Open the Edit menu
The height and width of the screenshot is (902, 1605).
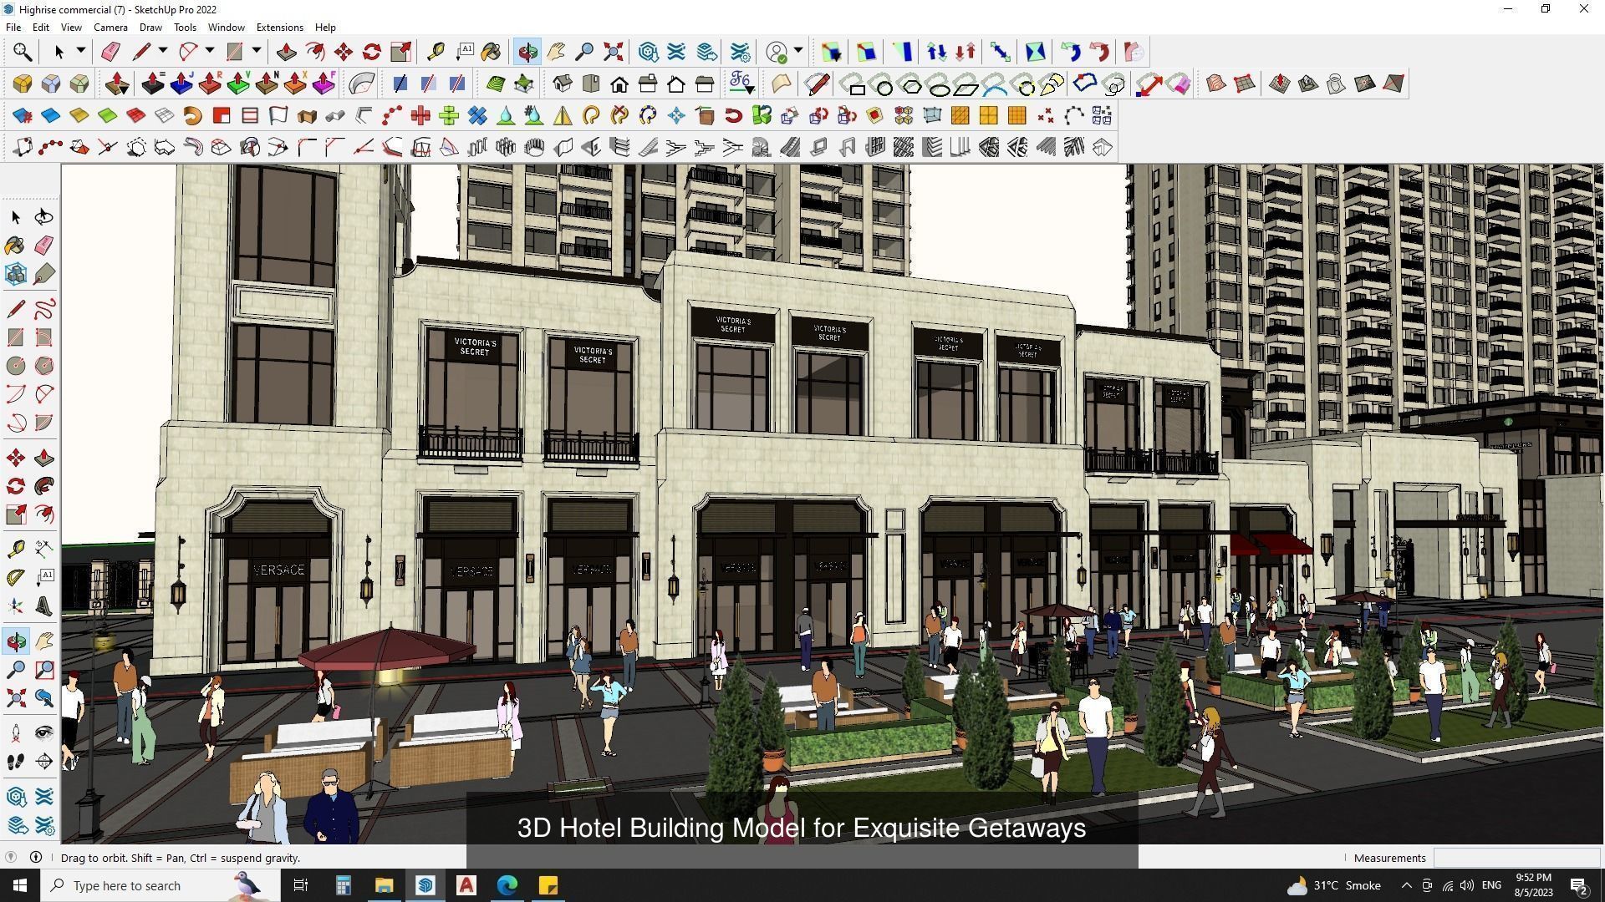tap(40, 27)
